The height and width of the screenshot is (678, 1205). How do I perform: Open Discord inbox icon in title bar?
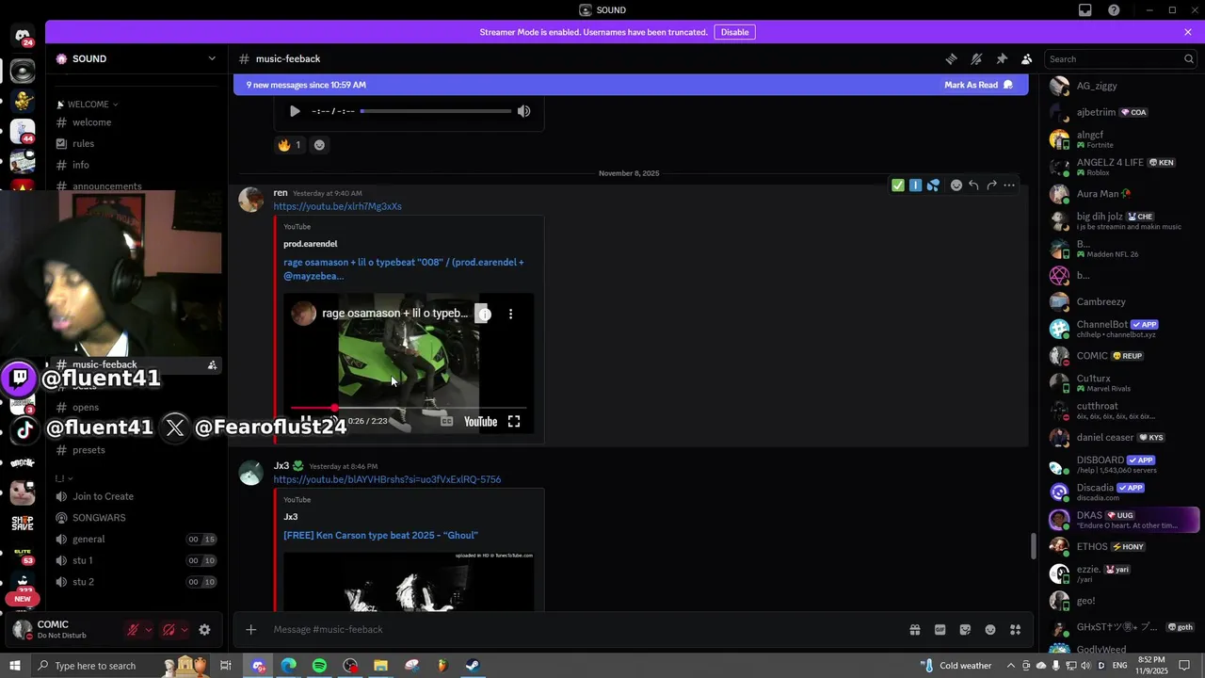1085,10
